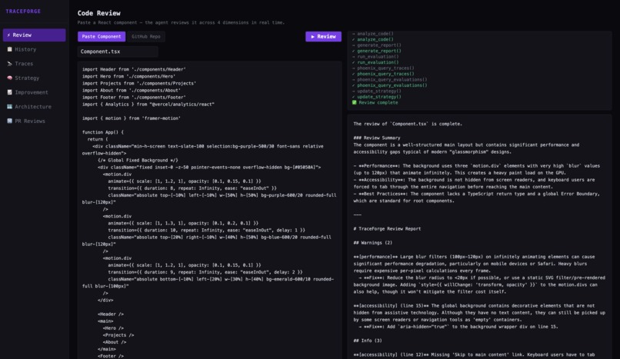
Task: Click the '## Warnings (2)' heading
Action: [373, 243]
